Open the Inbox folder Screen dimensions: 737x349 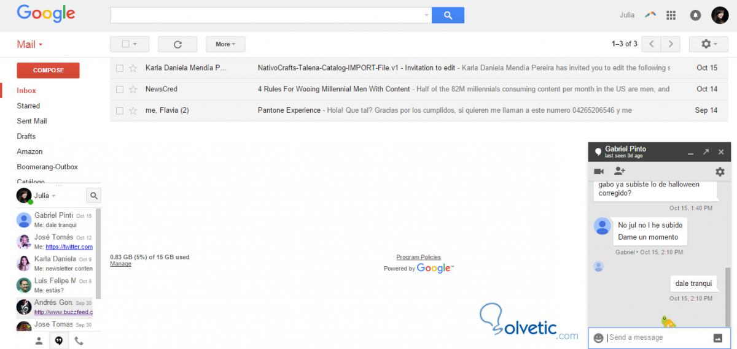pyautogui.click(x=26, y=91)
